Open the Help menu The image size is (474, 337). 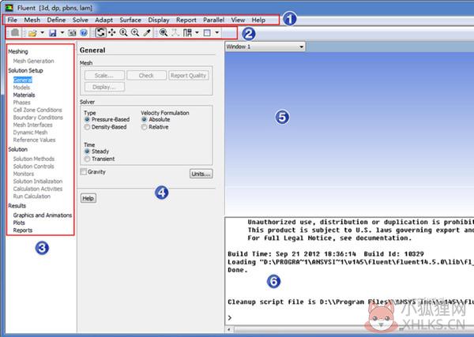258,20
